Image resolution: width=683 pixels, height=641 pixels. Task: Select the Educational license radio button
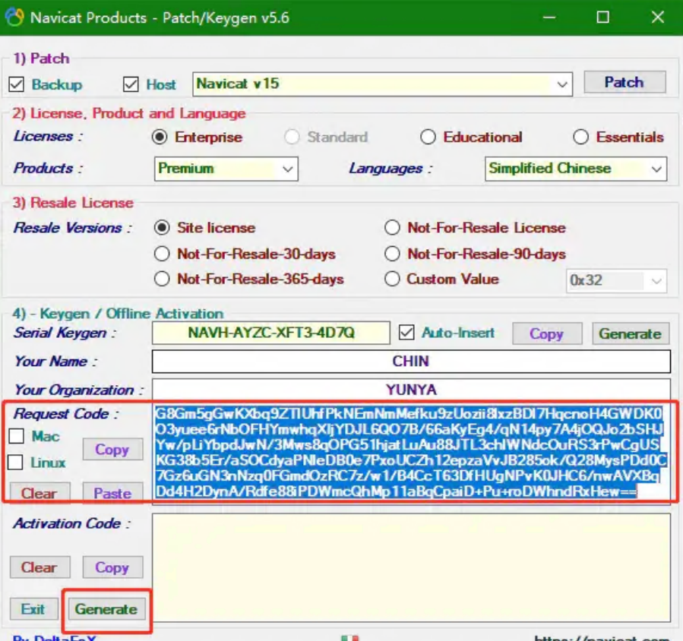[428, 137]
